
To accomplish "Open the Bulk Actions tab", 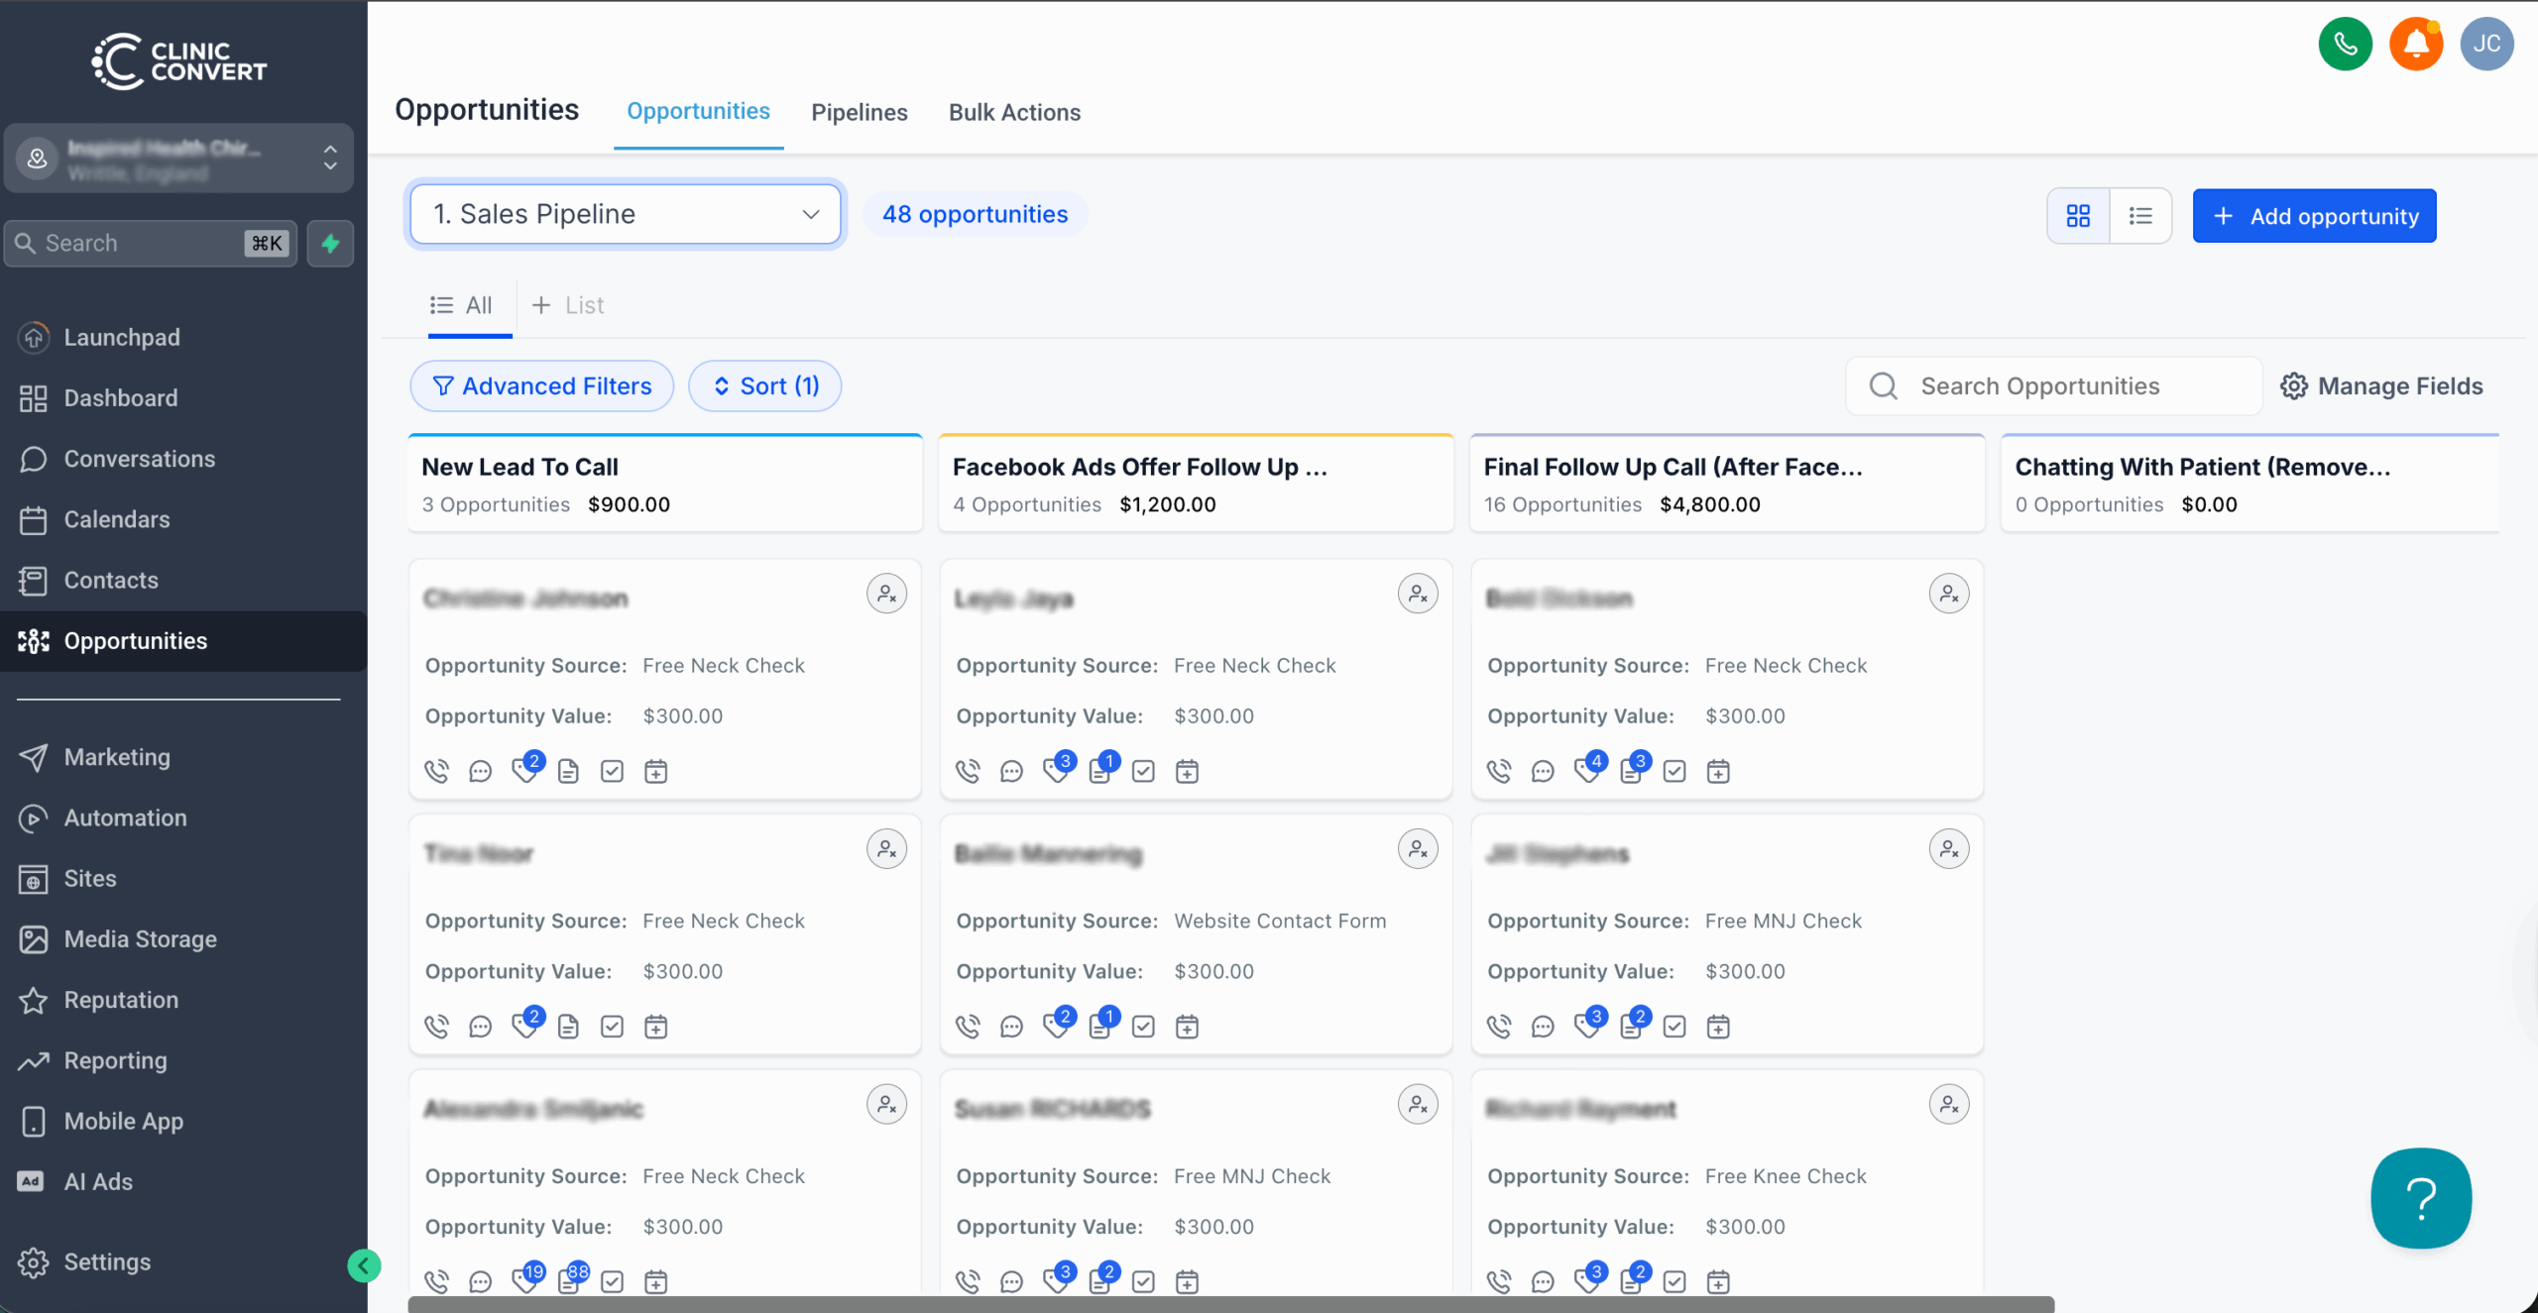I will tap(1014, 112).
